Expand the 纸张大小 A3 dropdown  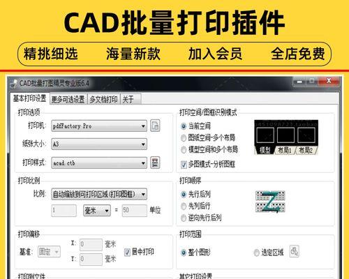coord(99,144)
